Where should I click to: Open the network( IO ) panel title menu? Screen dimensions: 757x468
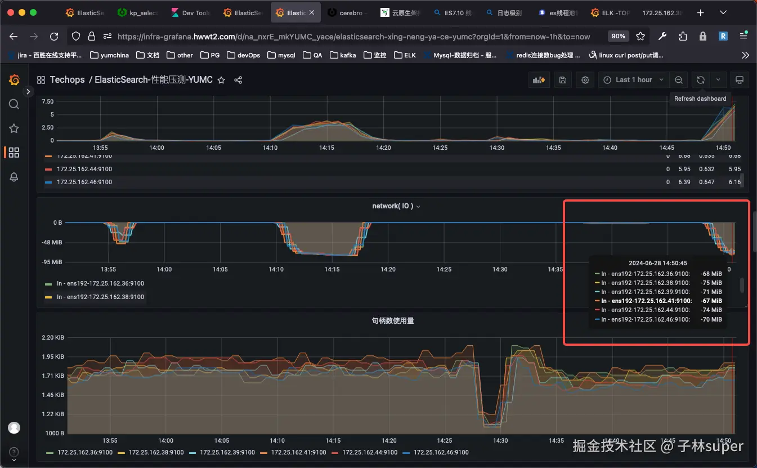[x=396, y=206]
